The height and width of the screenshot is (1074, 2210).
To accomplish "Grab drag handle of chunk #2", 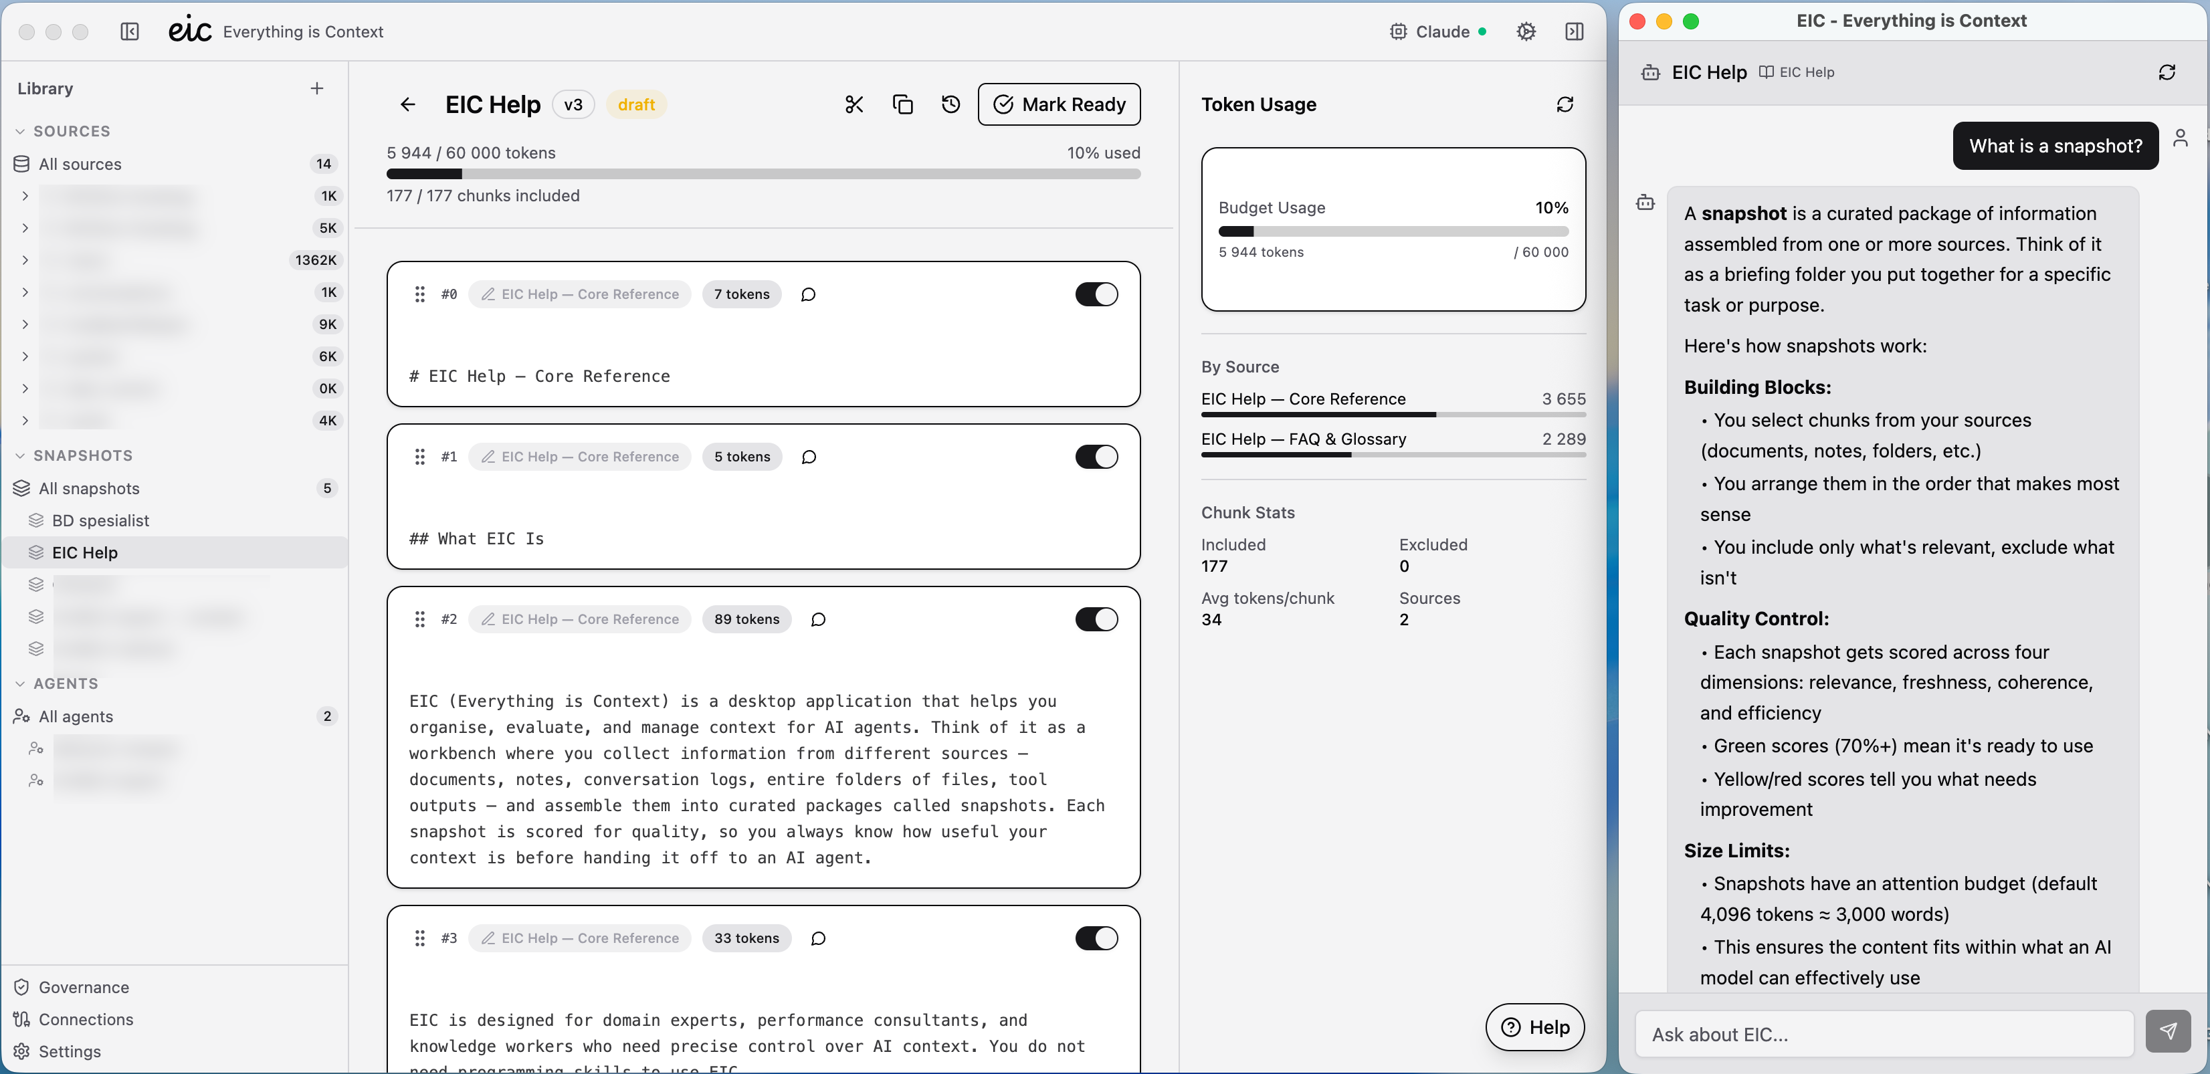I will (x=419, y=619).
